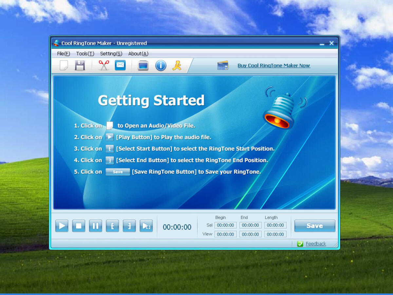Click the credit card purchase icon
Screen dimensions: 393x295
click(x=223, y=66)
